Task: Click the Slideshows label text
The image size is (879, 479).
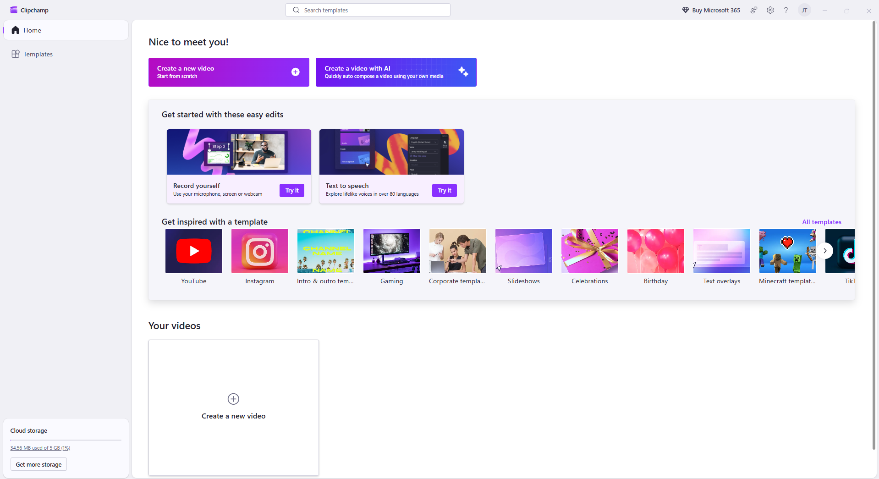Action: (524, 281)
